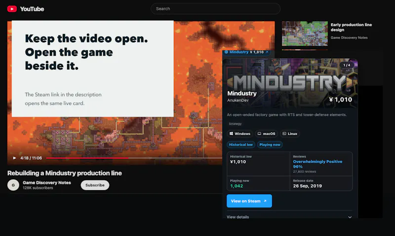Click the Mindustry ¥ 1,010 chip link

point(246,52)
